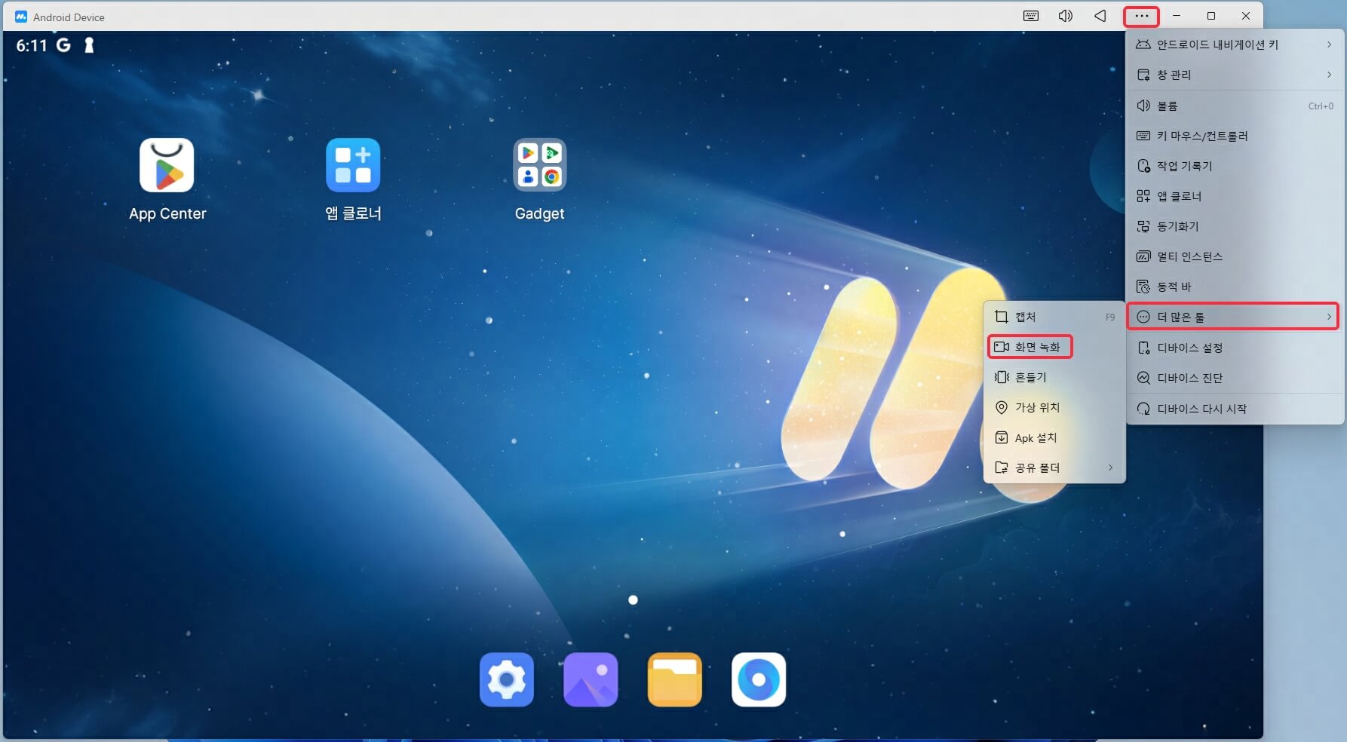Image resolution: width=1347 pixels, height=742 pixels.
Task: Select 키 마우스/컨트롤러 menu item
Action: tap(1235, 136)
